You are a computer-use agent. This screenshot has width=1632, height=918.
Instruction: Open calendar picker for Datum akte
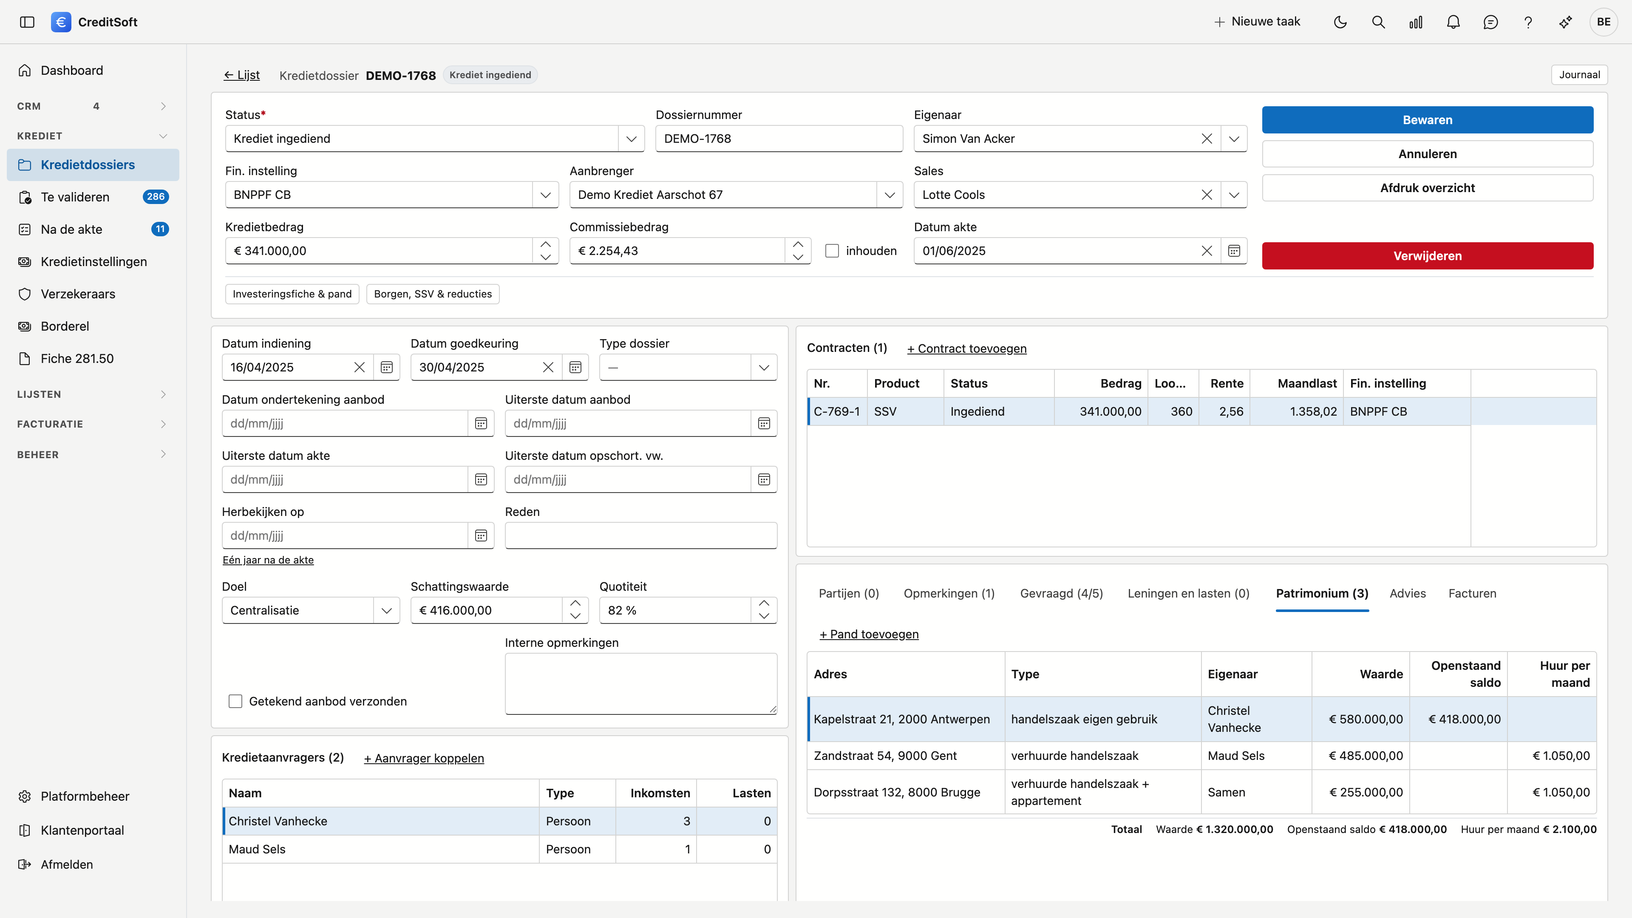pos(1233,251)
